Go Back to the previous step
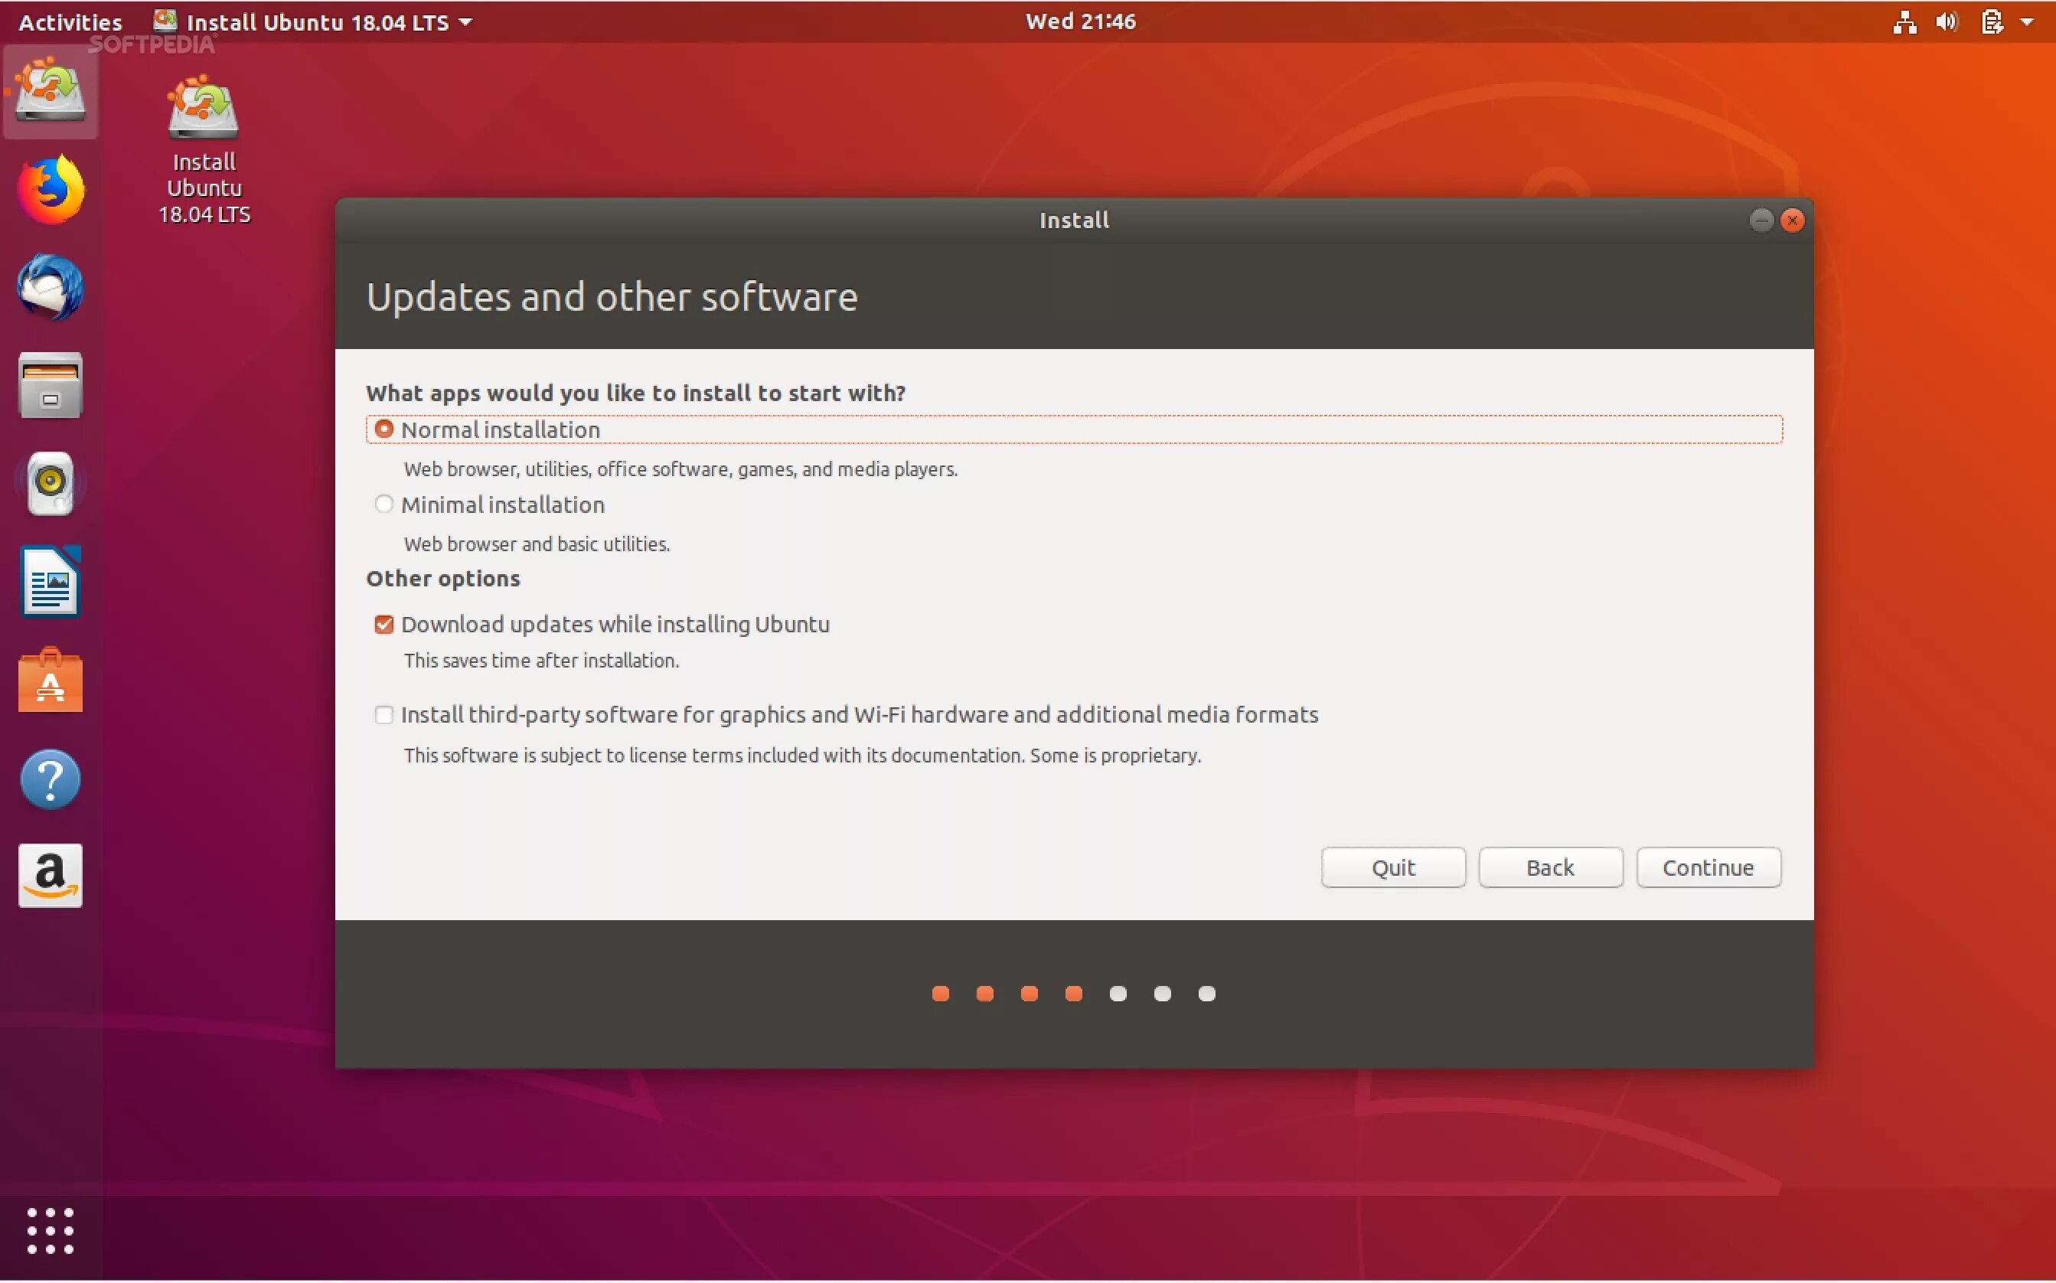The image size is (2056, 1283). coord(1549,867)
